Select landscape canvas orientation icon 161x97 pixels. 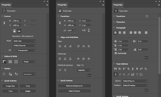click(19, 31)
